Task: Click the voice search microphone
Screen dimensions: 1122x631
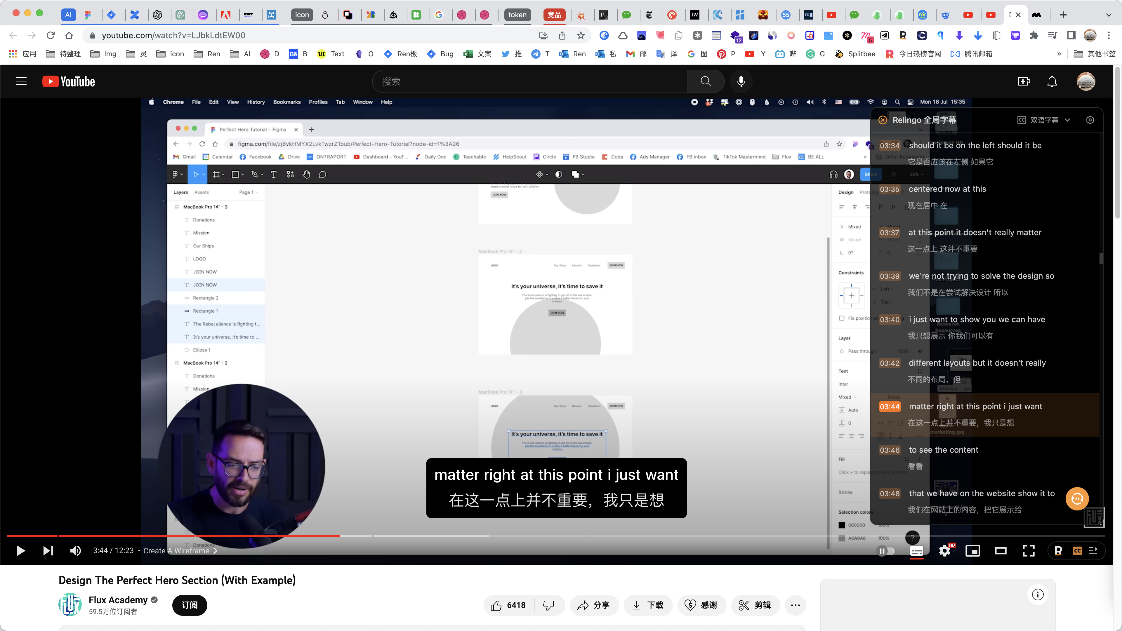Action: pos(741,81)
